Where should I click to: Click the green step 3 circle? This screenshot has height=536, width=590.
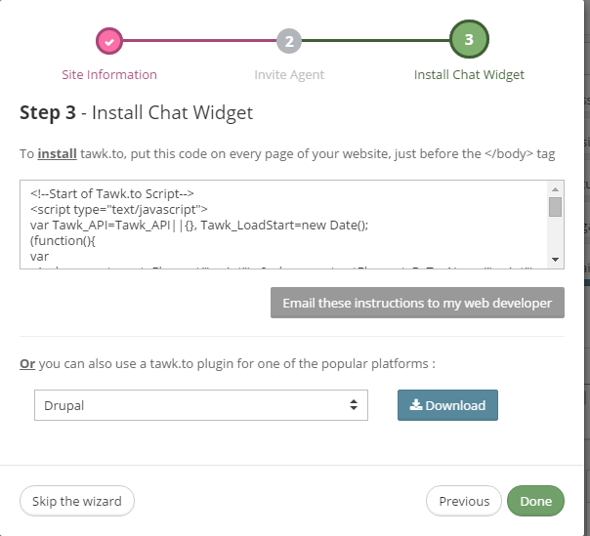(x=469, y=40)
